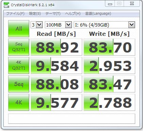The image size is (143, 131).
Task: Select the Seq read result 88.08
Action: coord(56,84)
